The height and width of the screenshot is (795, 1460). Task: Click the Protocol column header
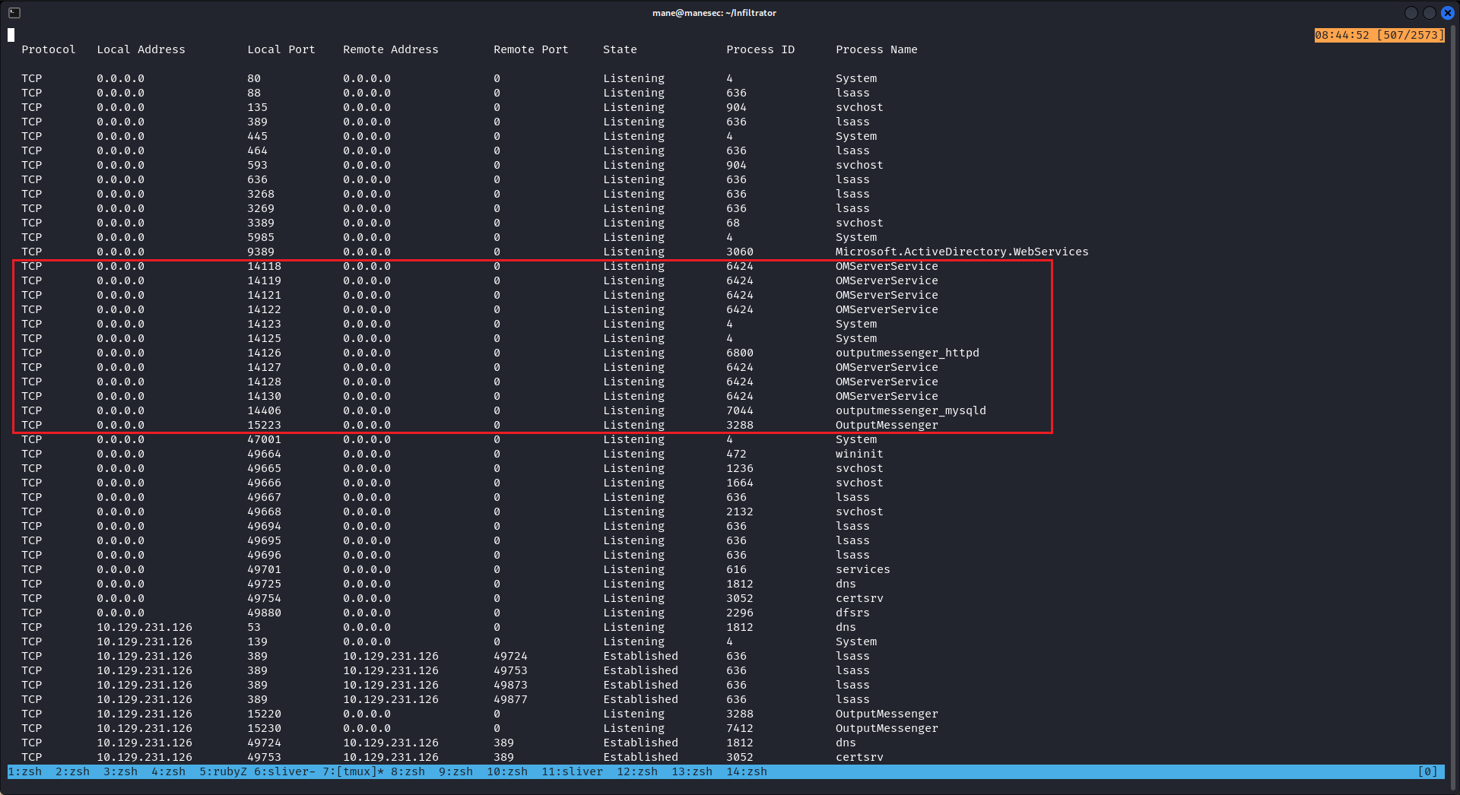pyautogui.click(x=49, y=49)
